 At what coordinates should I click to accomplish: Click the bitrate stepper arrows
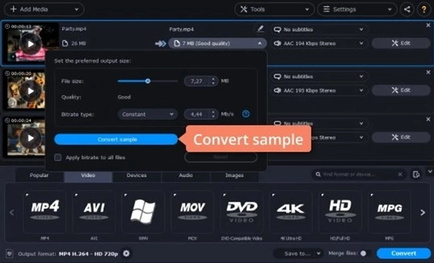tap(213, 114)
